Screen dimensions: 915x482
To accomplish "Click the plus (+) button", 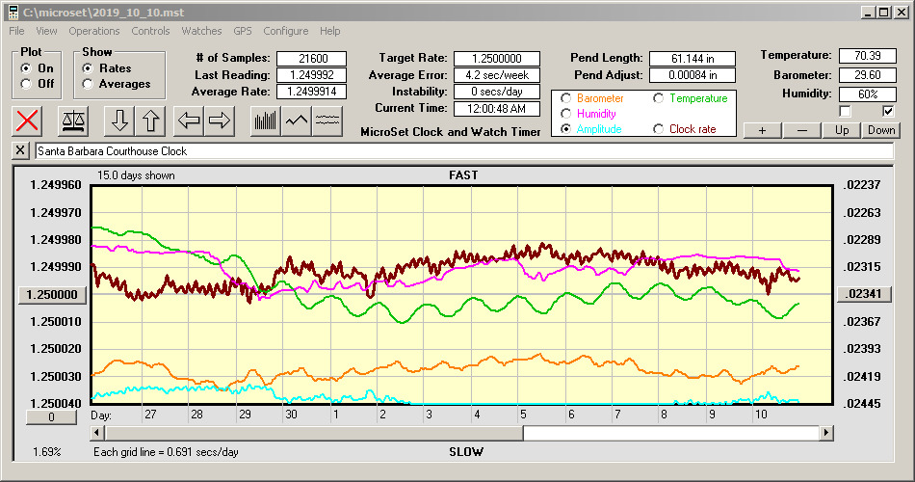I will pos(762,130).
